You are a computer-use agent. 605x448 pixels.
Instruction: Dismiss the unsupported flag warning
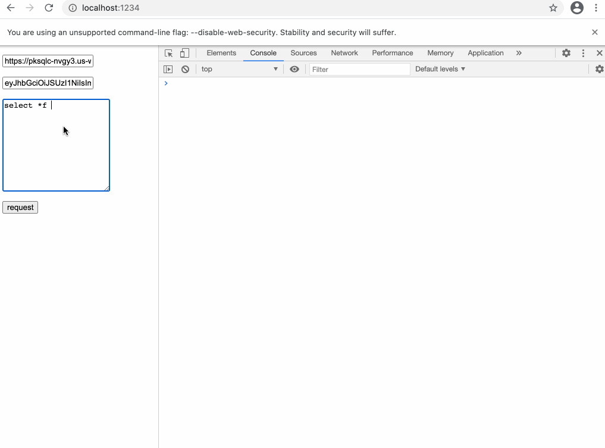click(594, 32)
